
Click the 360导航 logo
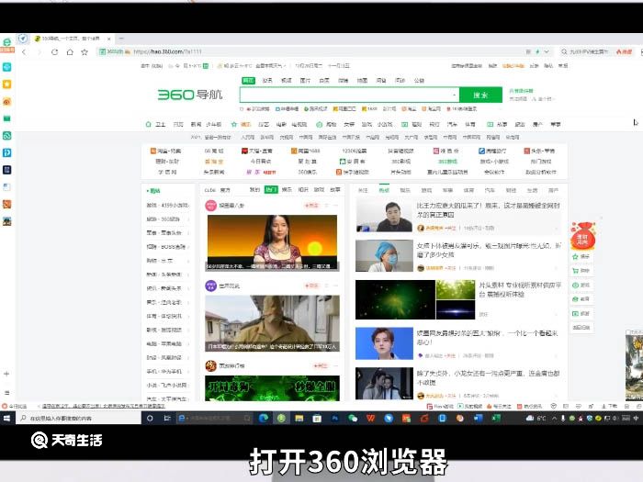[x=190, y=95]
